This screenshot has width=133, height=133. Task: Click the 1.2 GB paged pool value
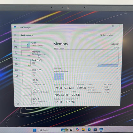[x=58, y=102]
